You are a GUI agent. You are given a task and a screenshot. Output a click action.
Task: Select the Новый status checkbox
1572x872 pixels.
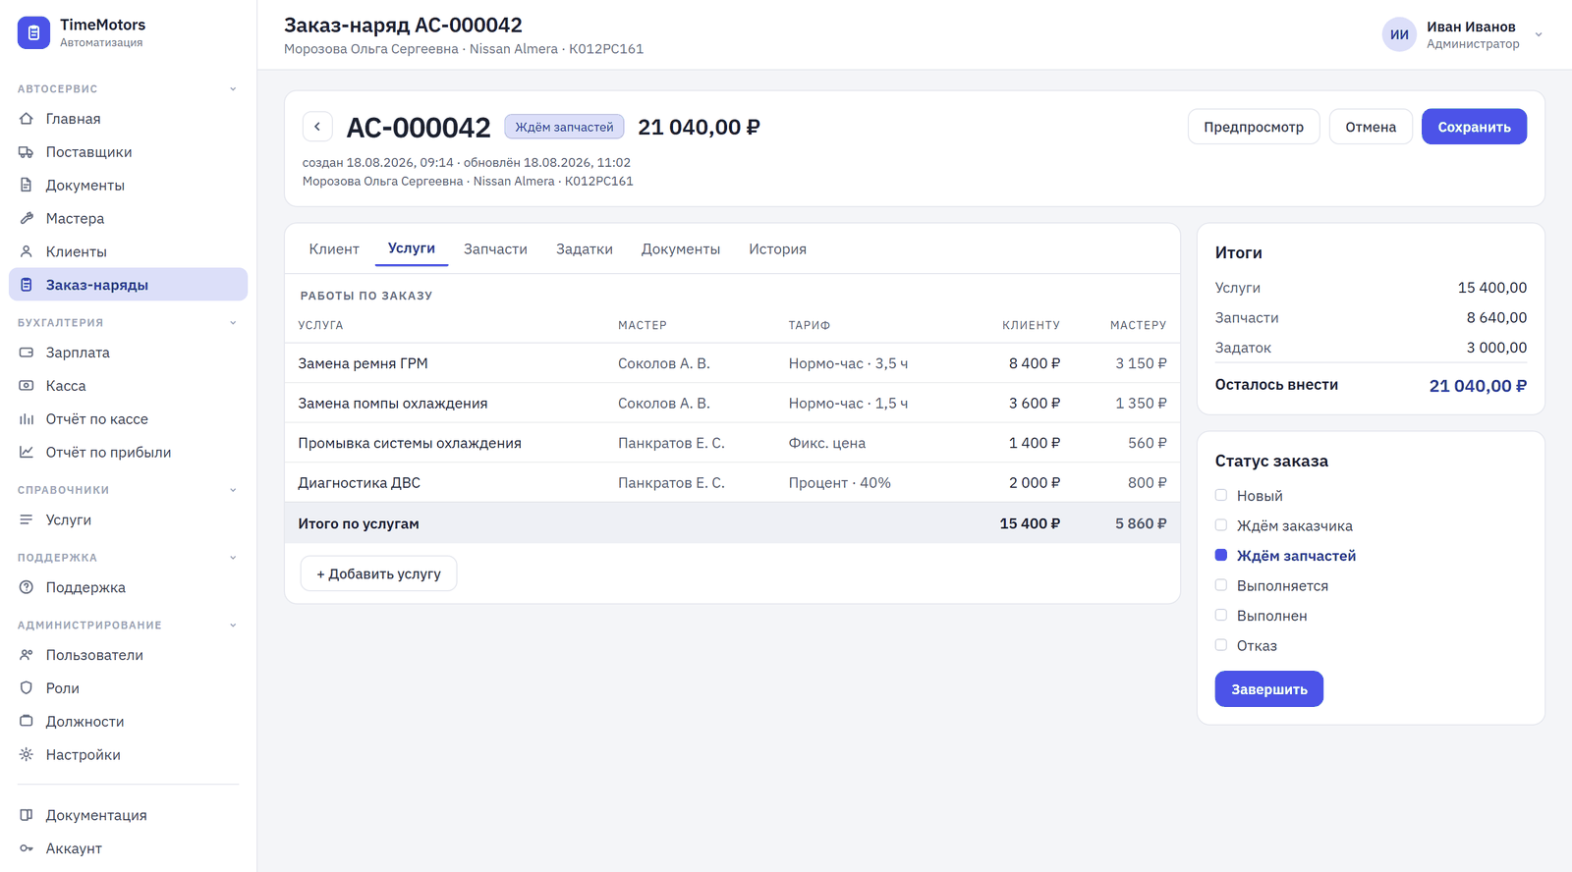[1221, 496]
